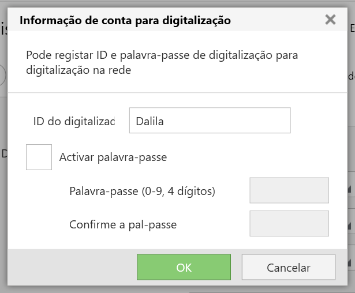This screenshot has height=293, width=355.
Task: Enable the Activar palavra-passe checkbox
Action: (x=39, y=157)
